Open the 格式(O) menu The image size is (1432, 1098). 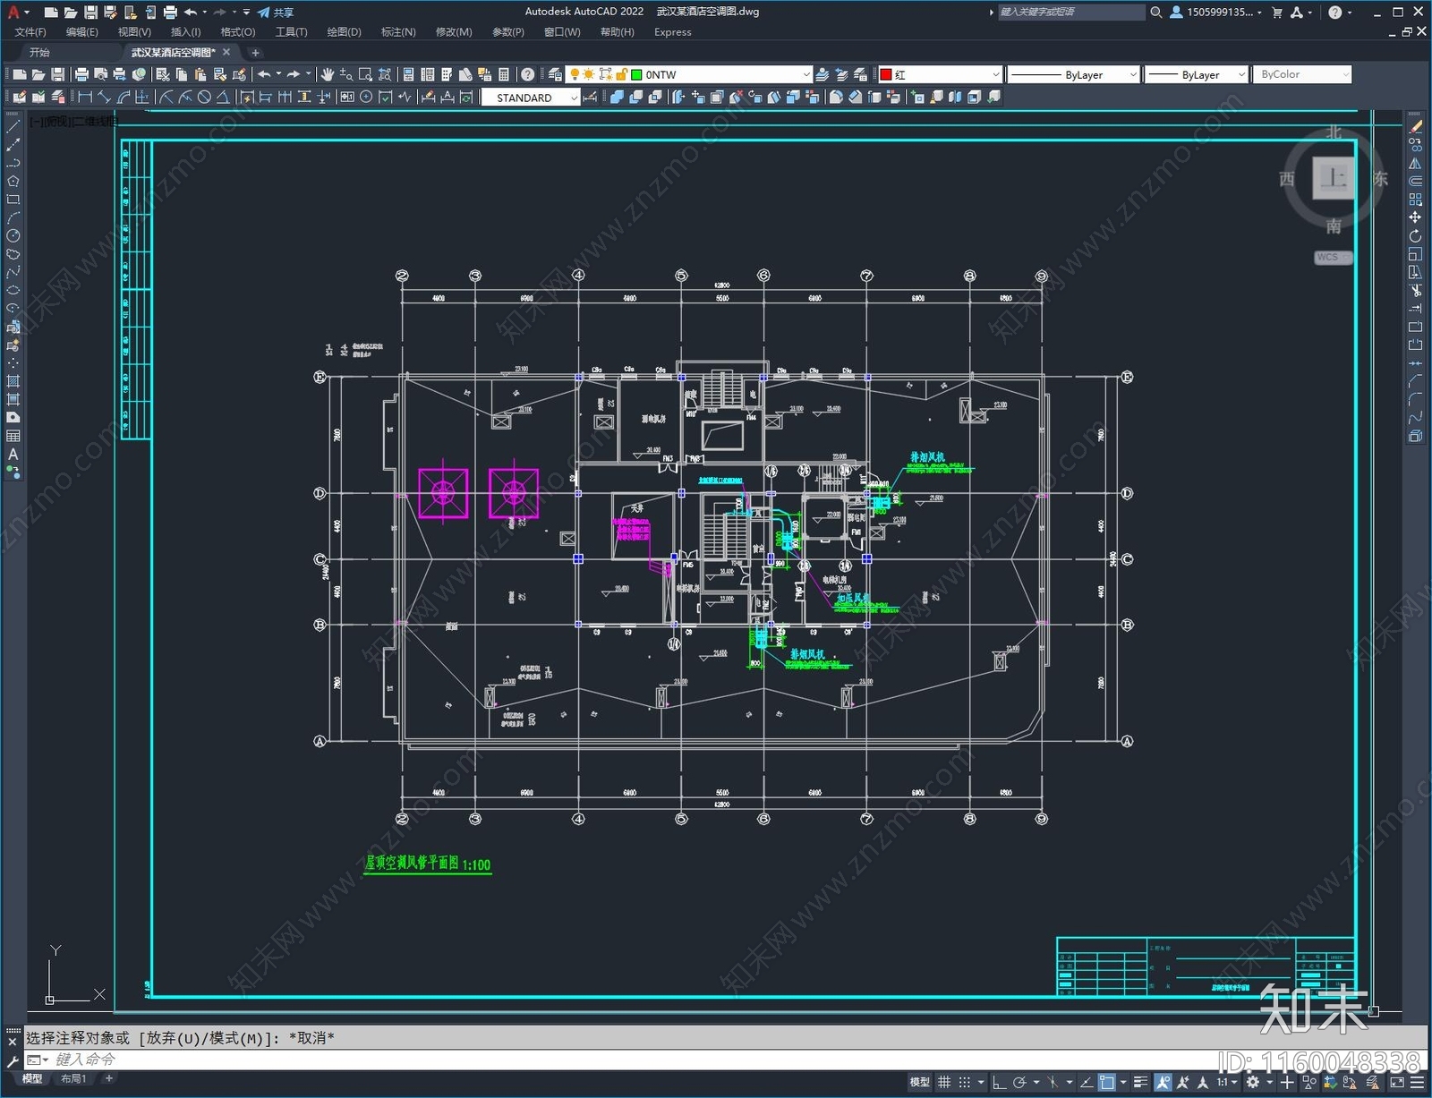click(238, 32)
